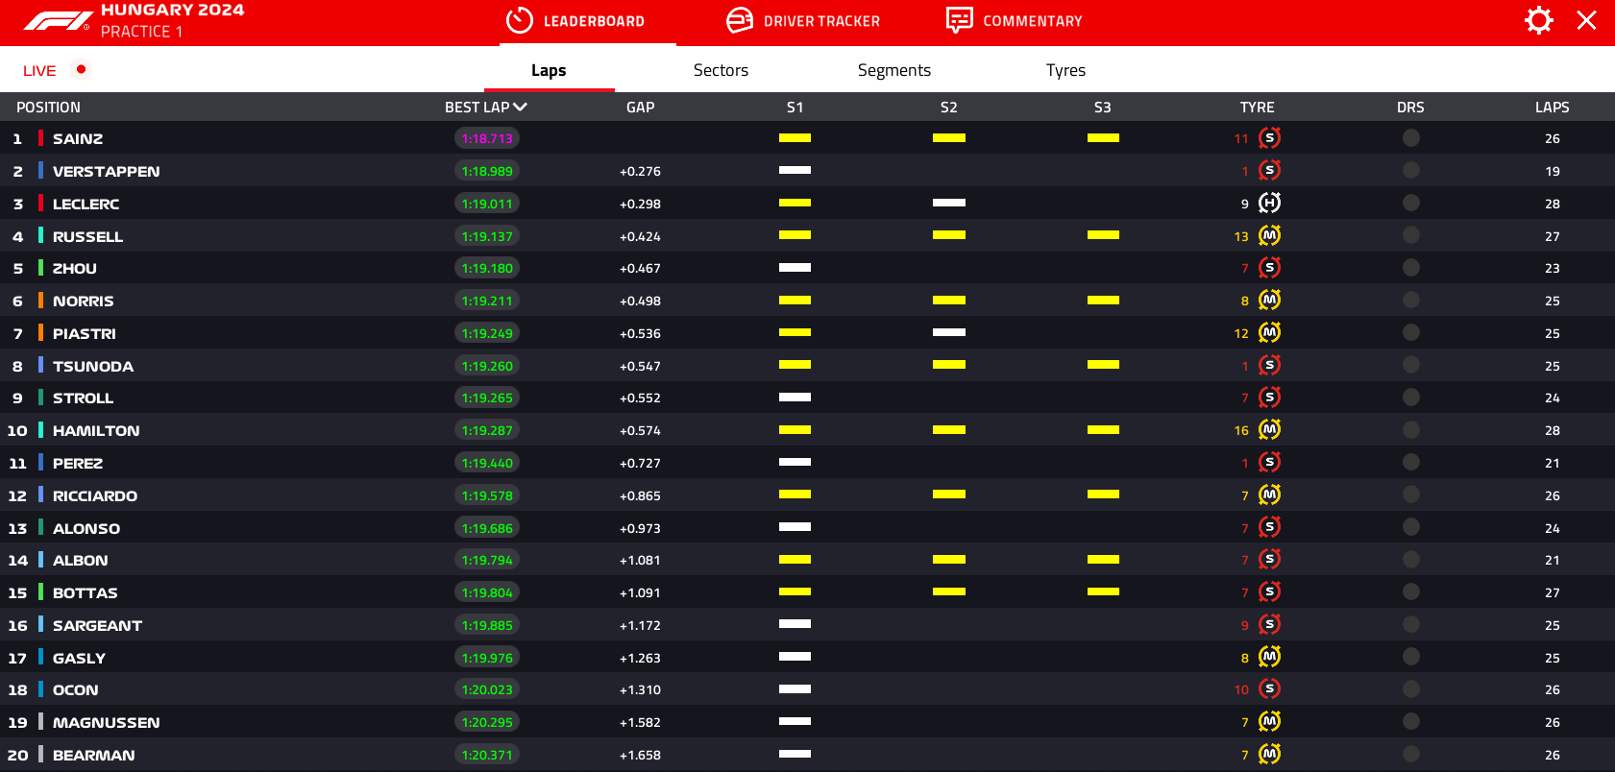This screenshot has height=772, width=1615.
Task: Click Tsunoda's soft tyre icon
Action: [x=1269, y=366]
